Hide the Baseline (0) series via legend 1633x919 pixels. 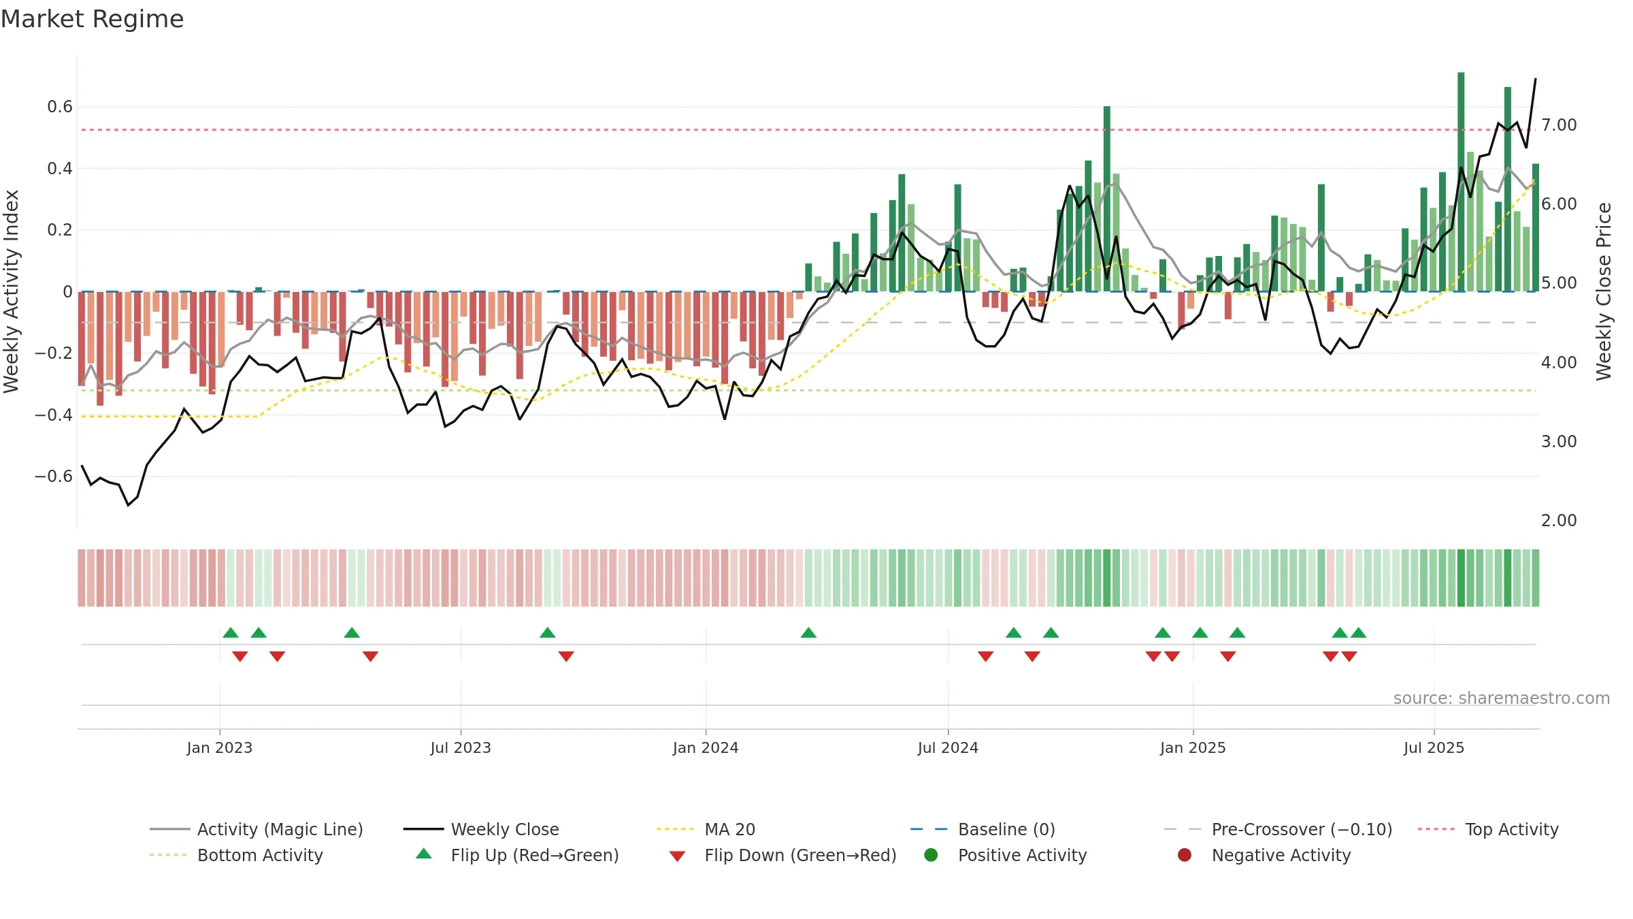[983, 829]
